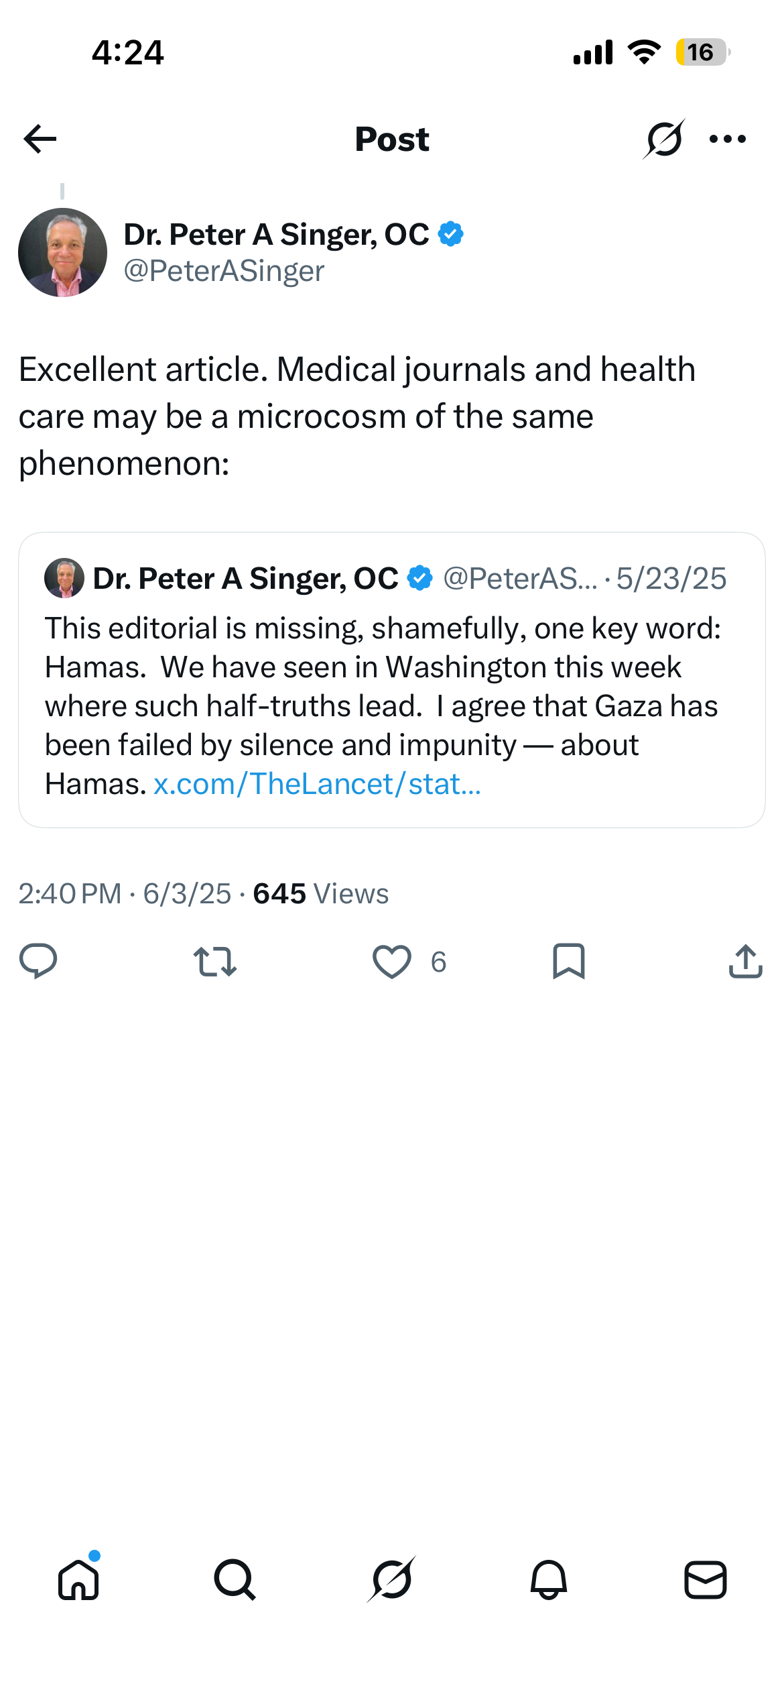View Dr. Peter A Singer's large profile photo
784x1698 pixels.
tap(62, 252)
